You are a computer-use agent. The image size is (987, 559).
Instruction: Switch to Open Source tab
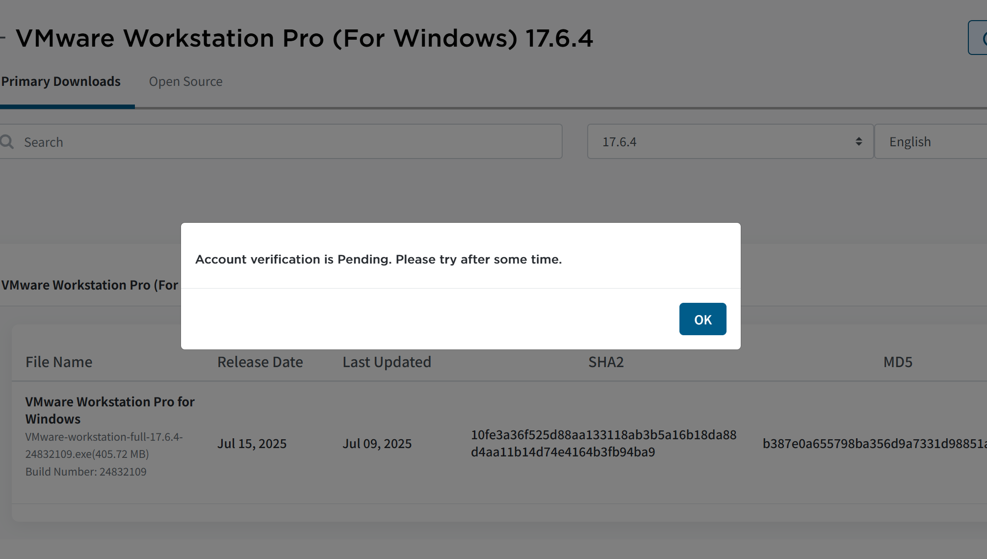click(185, 81)
